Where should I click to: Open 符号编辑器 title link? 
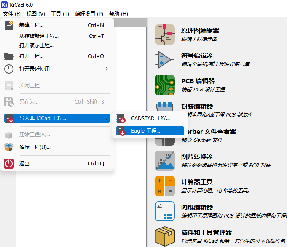coord(197,56)
